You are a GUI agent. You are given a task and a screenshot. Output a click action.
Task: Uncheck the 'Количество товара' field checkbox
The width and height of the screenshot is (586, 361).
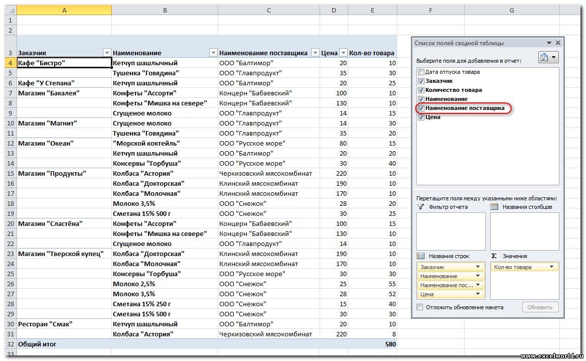point(421,90)
